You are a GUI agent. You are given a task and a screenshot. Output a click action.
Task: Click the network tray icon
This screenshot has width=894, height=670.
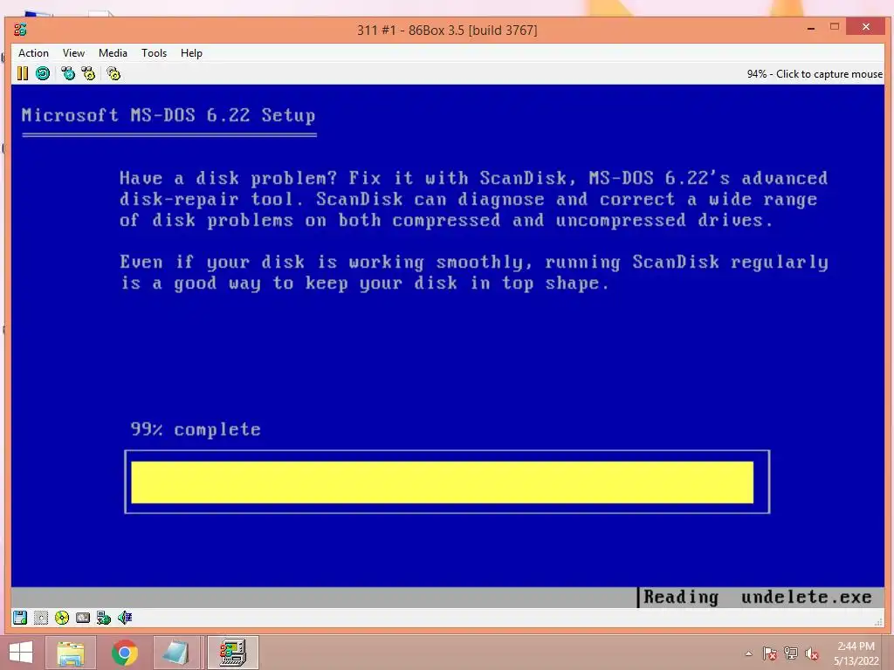(791, 653)
